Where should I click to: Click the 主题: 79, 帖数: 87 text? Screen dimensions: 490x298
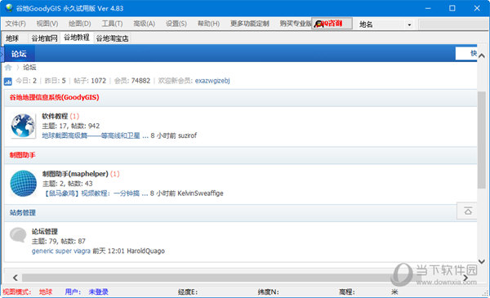(x=59, y=241)
